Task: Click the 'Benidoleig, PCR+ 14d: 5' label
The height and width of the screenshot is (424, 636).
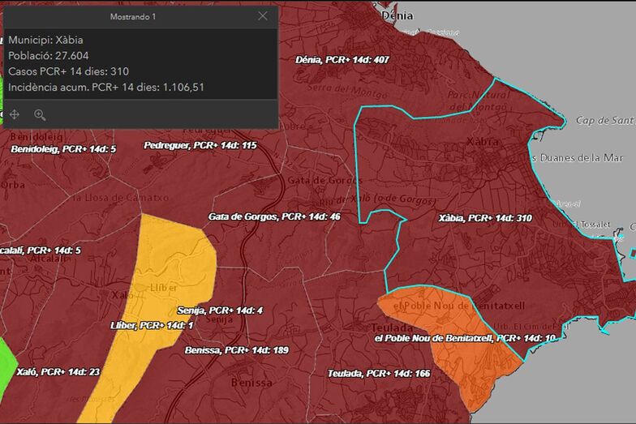Action: (63, 149)
